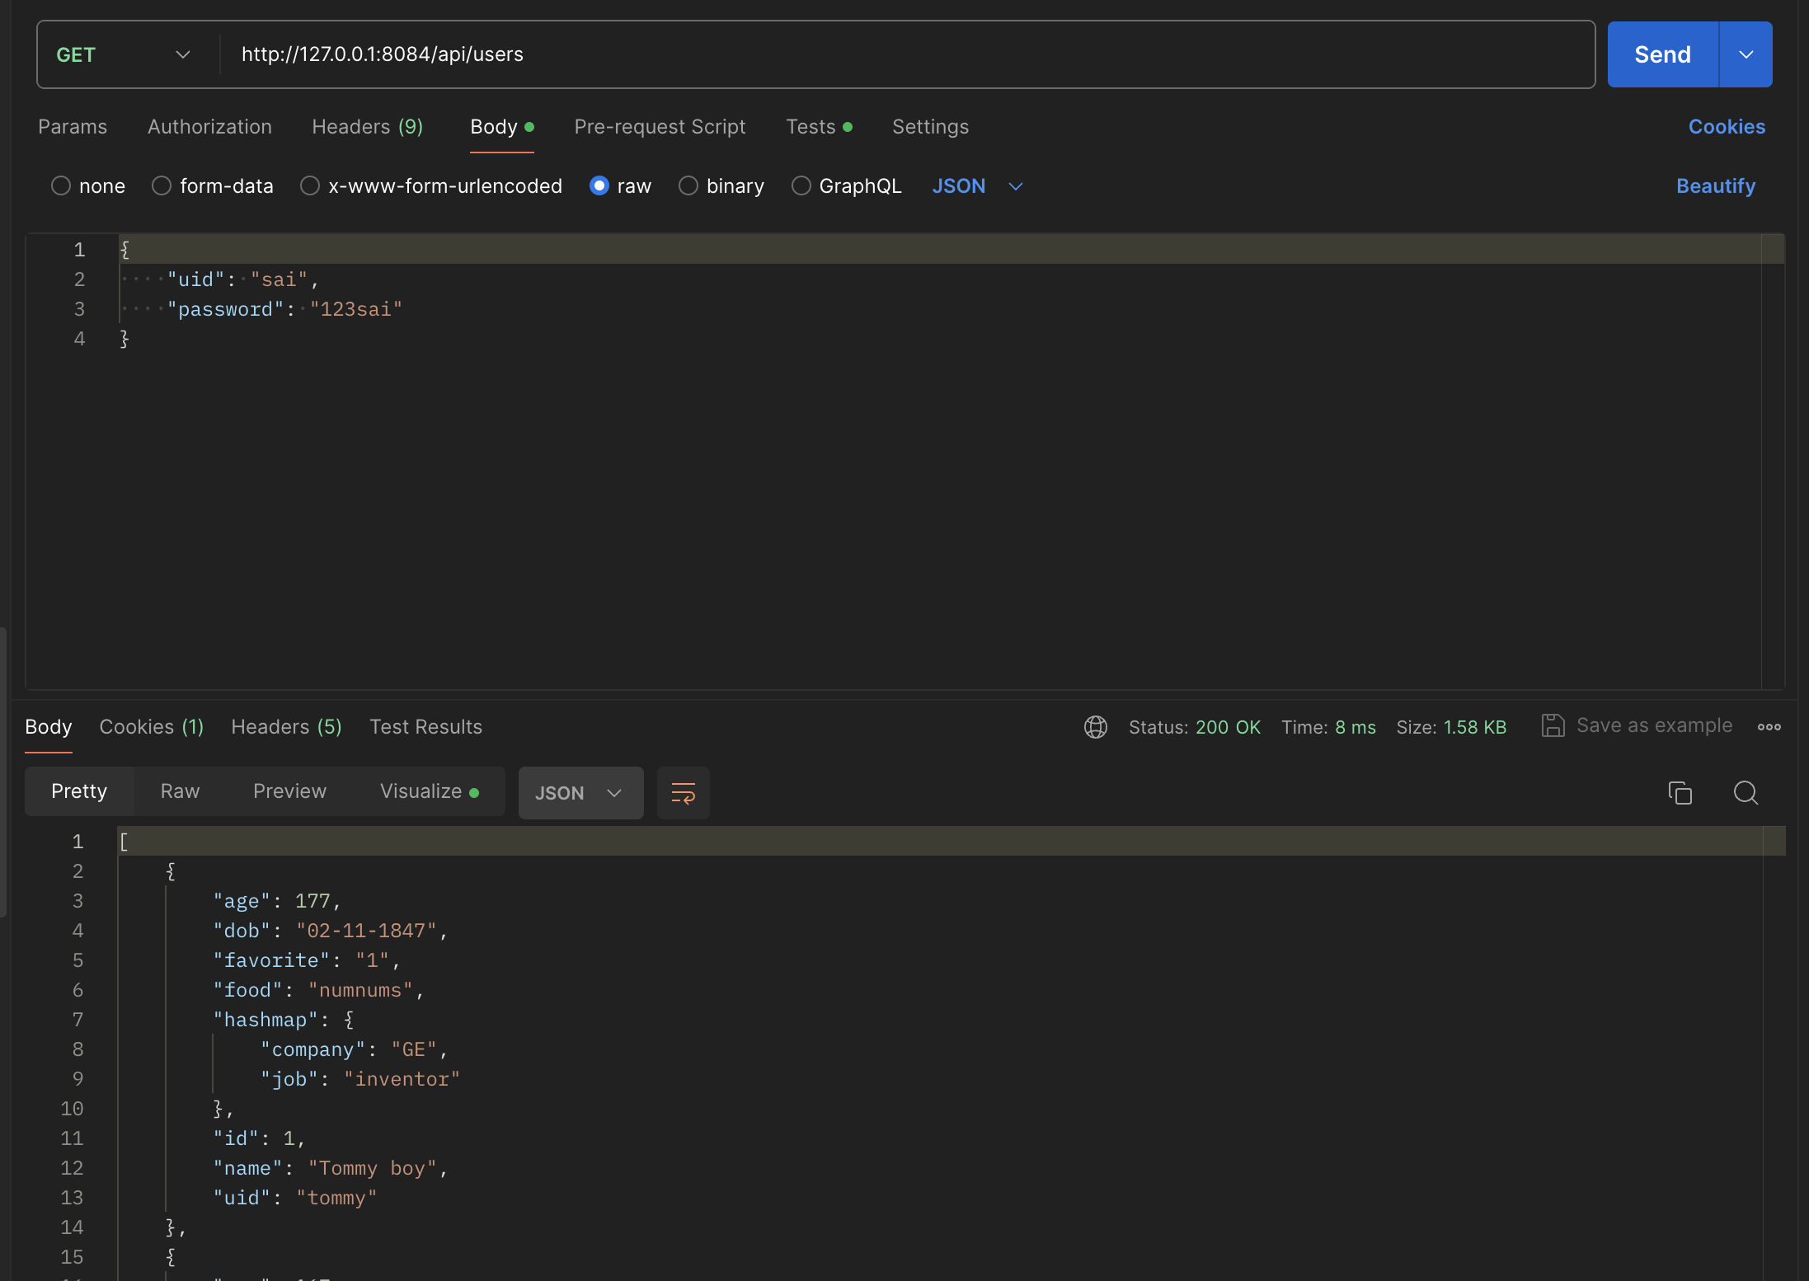This screenshot has height=1281, width=1809.
Task: Search the response with the magnifier icon
Action: pyautogui.click(x=1746, y=793)
